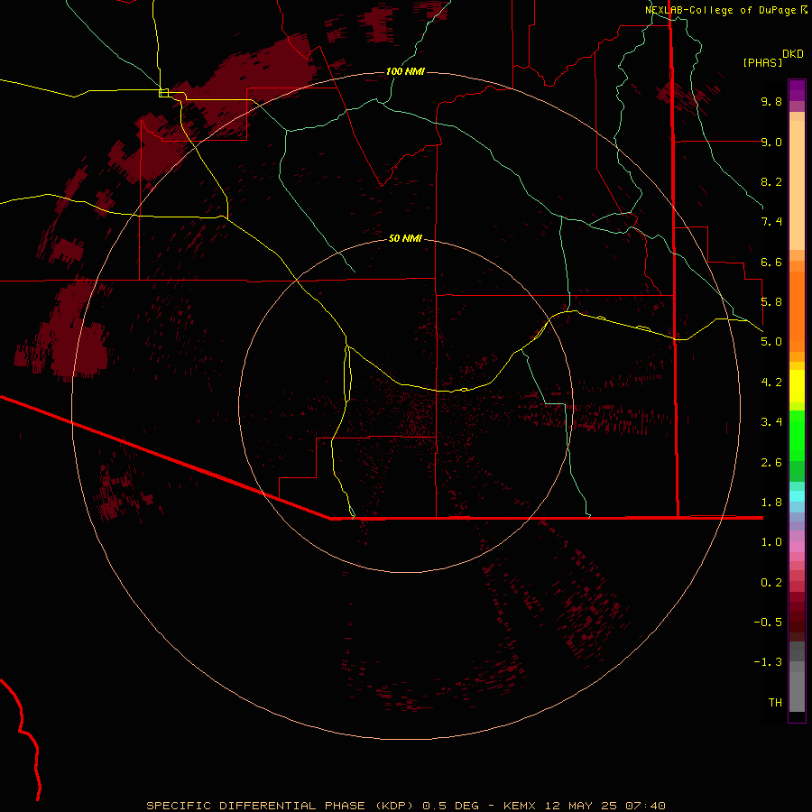Click the small yellow square highway junction marker
The image size is (812, 812).
point(163,93)
